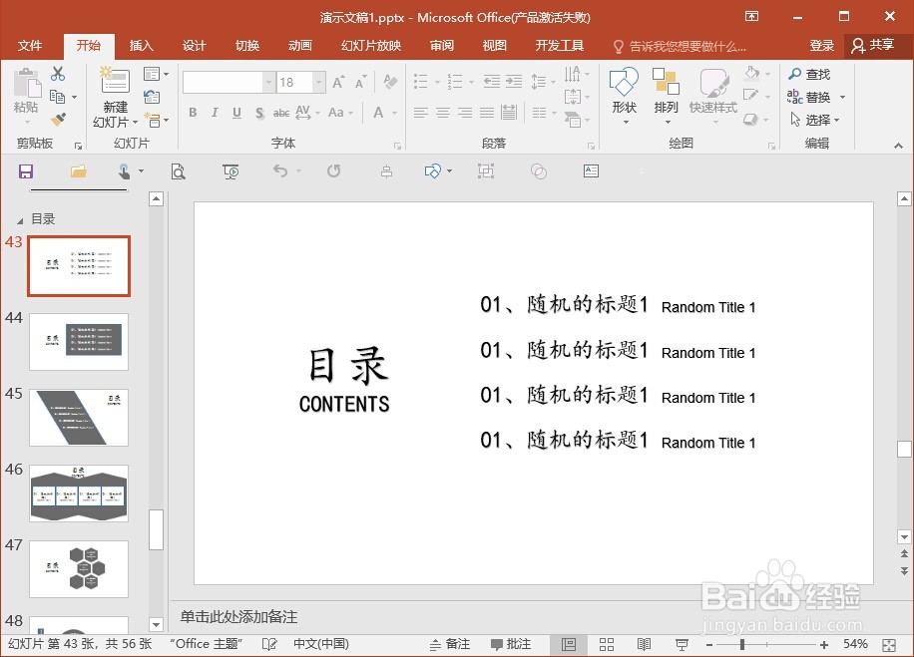Click the 批注 (Comments) button in status bar
914x657 pixels.
click(511, 644)
